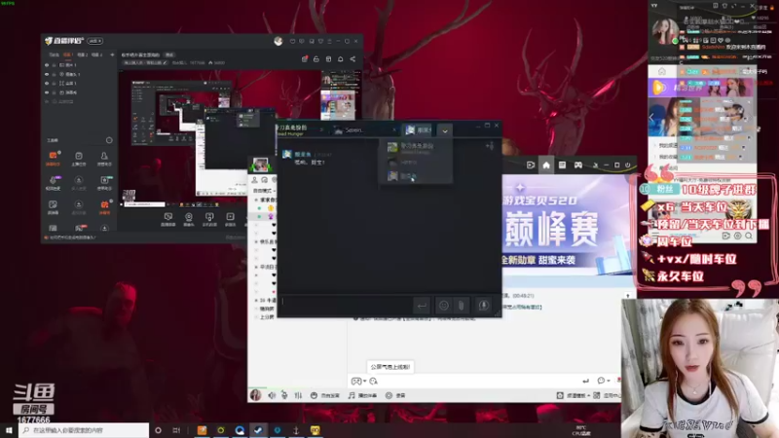
Task: Open the YY home icon
Action: pyautogui.click(x=546, y=164)
